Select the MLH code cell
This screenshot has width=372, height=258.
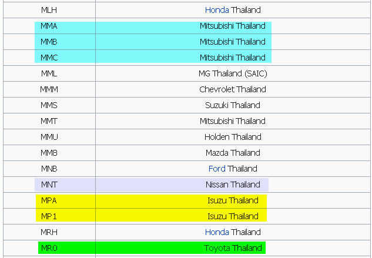(x=49, y=10)
